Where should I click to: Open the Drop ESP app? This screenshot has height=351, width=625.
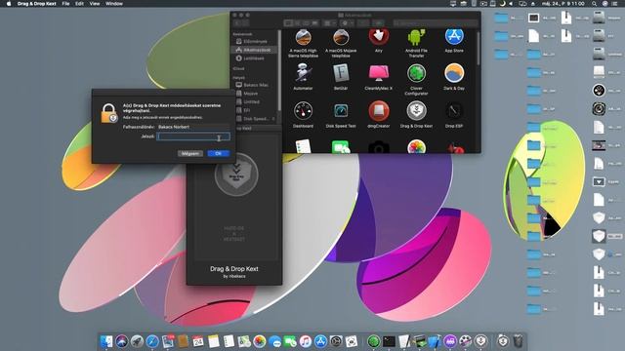[x=454, y=111]
